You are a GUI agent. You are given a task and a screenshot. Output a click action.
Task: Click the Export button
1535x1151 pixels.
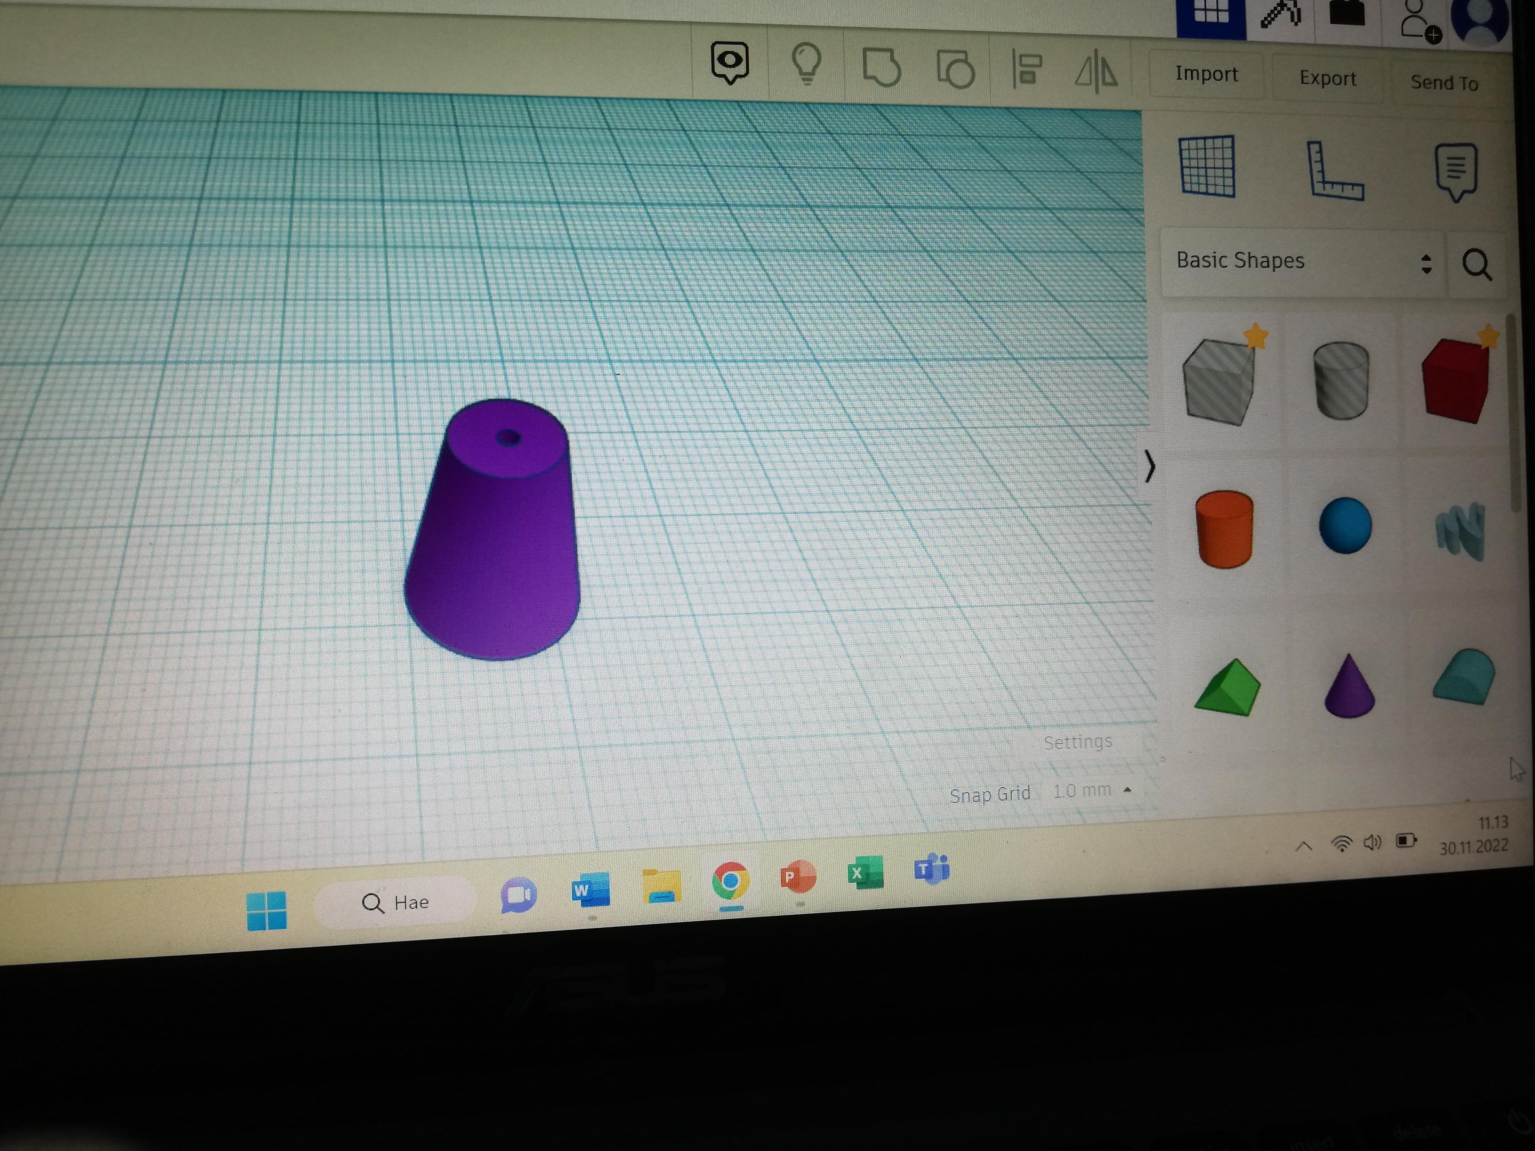1327,78
